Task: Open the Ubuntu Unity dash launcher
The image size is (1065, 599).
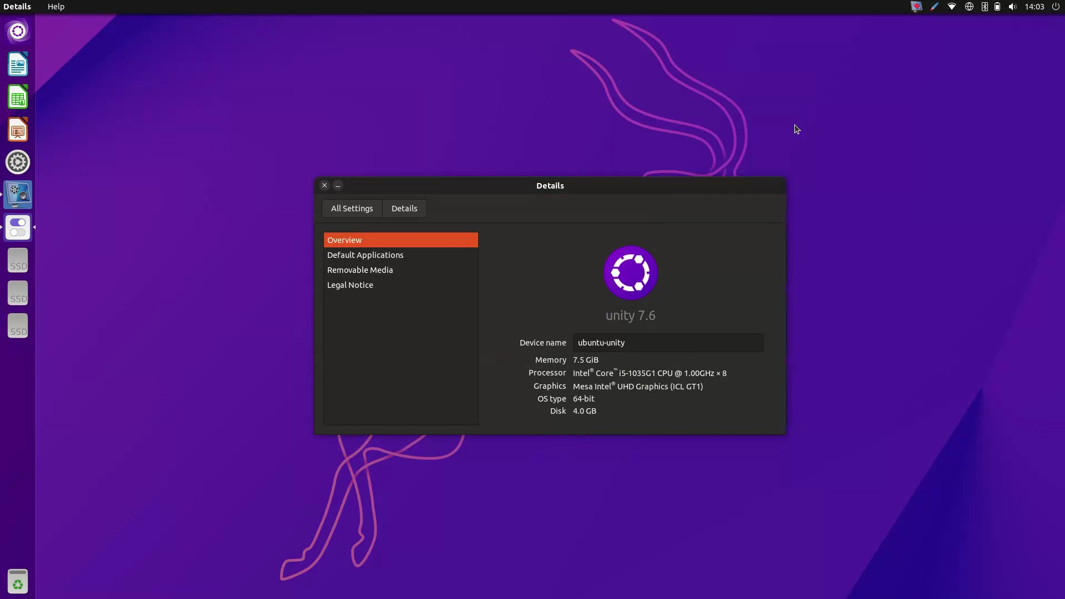Action: pyautogui.click(x=18, y=31)
